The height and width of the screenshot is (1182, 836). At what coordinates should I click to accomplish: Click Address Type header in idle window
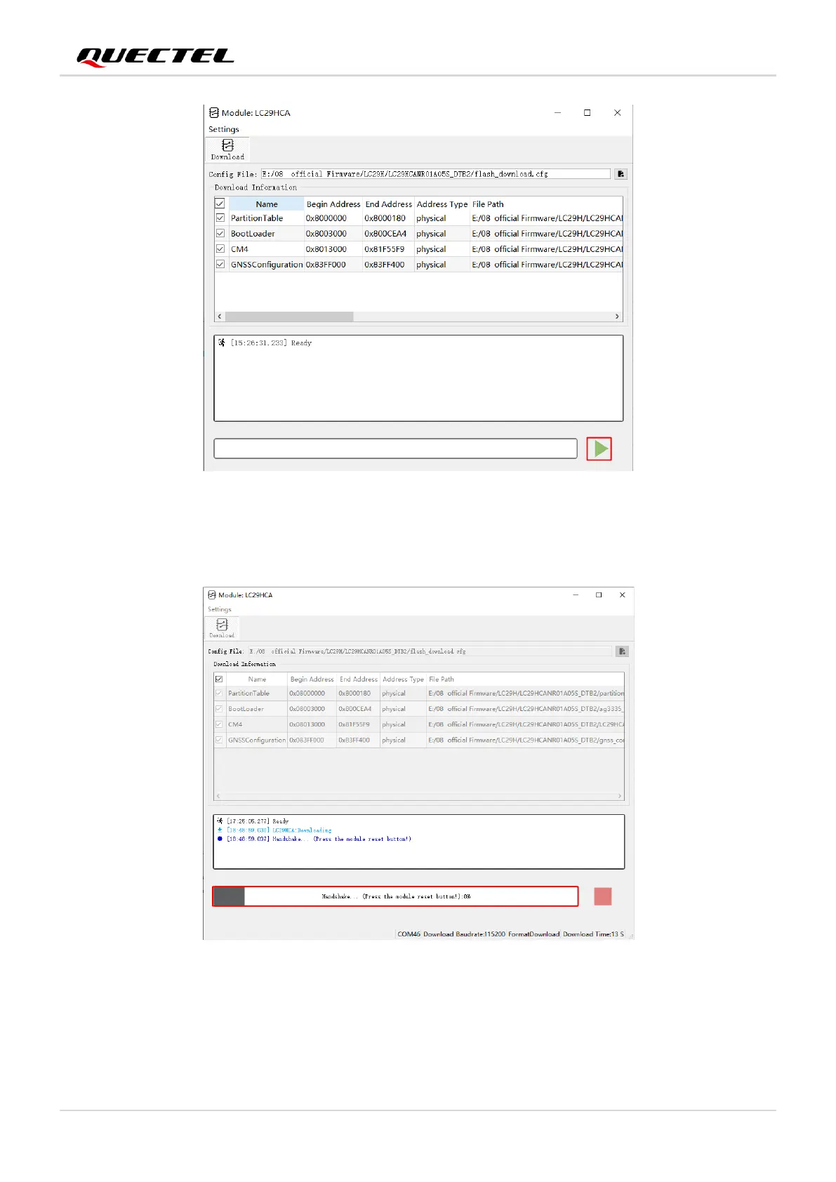pos(442,204)
